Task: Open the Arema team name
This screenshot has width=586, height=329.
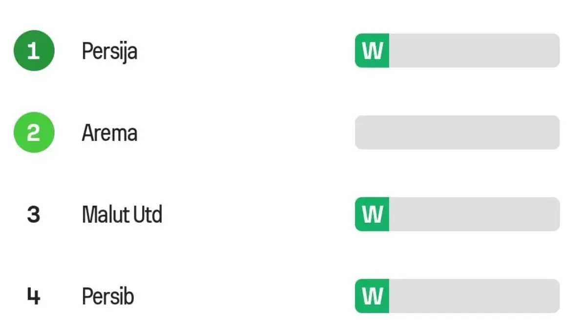Action: click(x=109, y=133)
